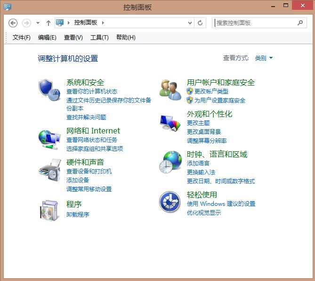
Task: Go up one level with Up arrow
Action: pyautogui.click(x=48, y=23)
